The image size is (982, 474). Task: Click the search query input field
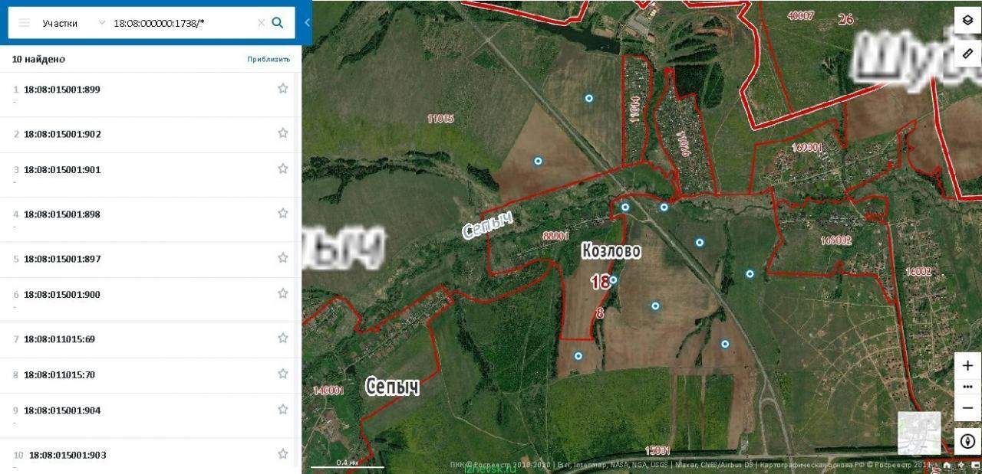pos(183,23)
